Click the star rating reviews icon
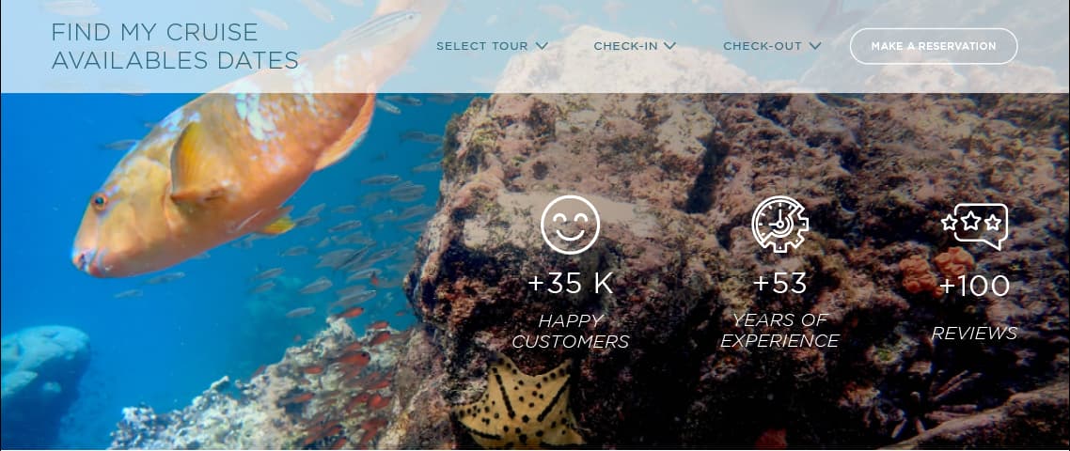Image resolution: width=1070 pixels, height=451 pixels. [x=974, y=225]
